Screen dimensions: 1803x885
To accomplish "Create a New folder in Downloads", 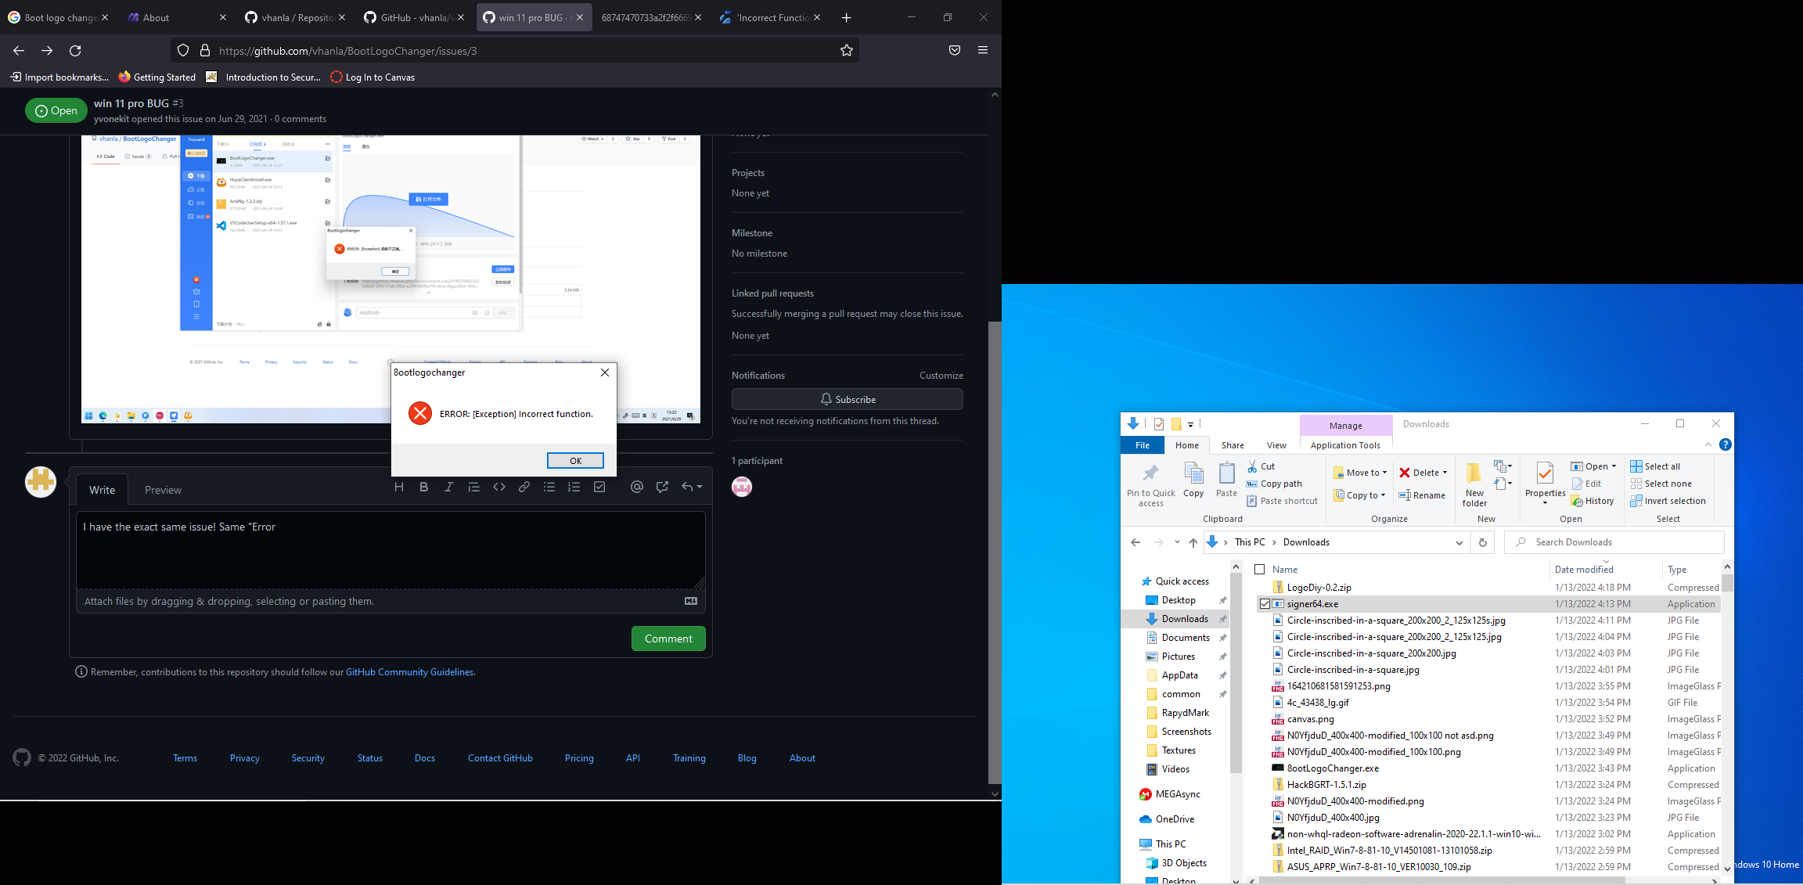I will 1474,483.
